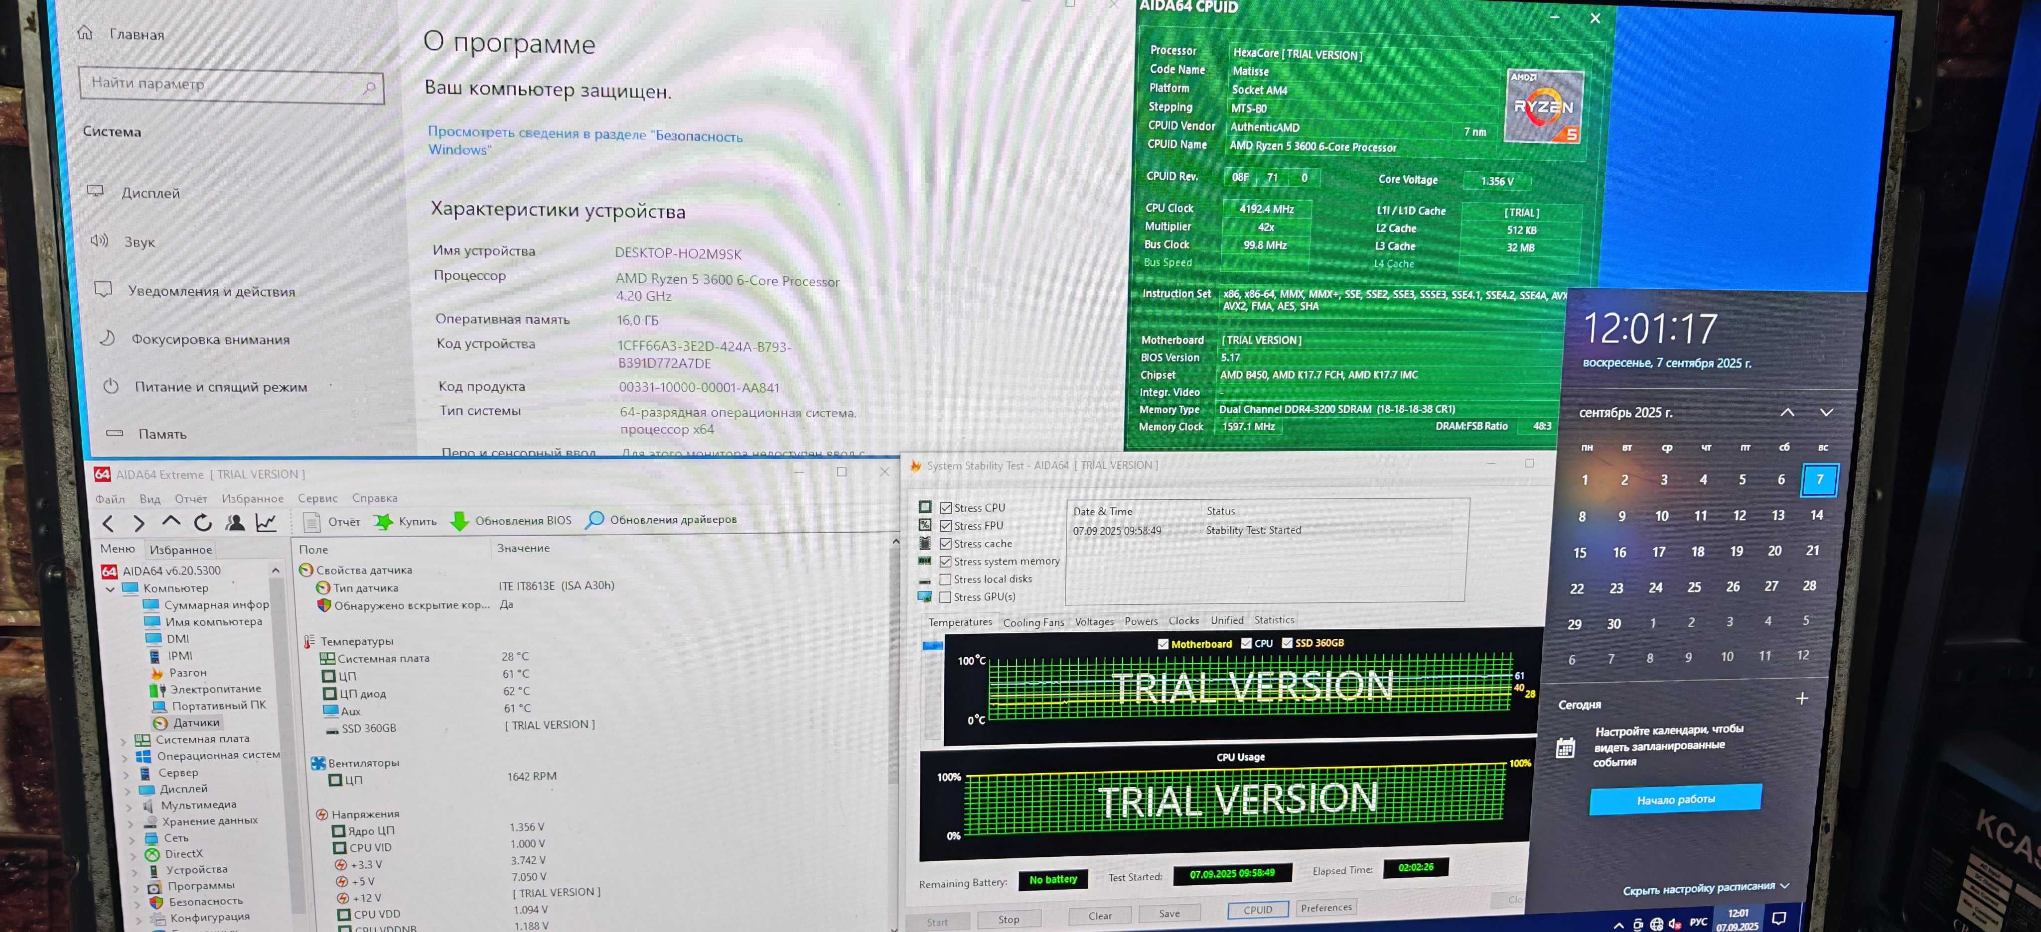
Task: Open Обновления драйверов toolbar item
Action: (x=661, y=519)
